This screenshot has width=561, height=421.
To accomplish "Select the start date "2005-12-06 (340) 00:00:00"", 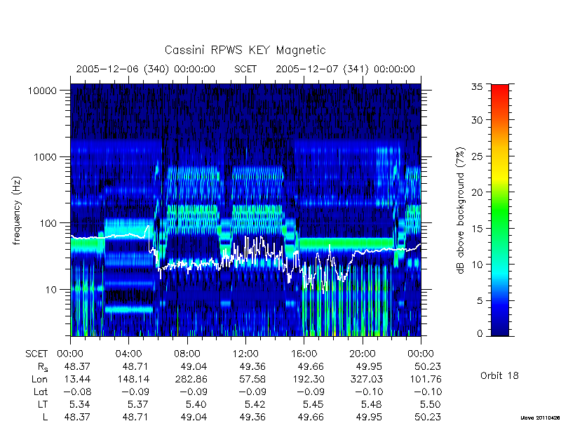I will (146, 69).
